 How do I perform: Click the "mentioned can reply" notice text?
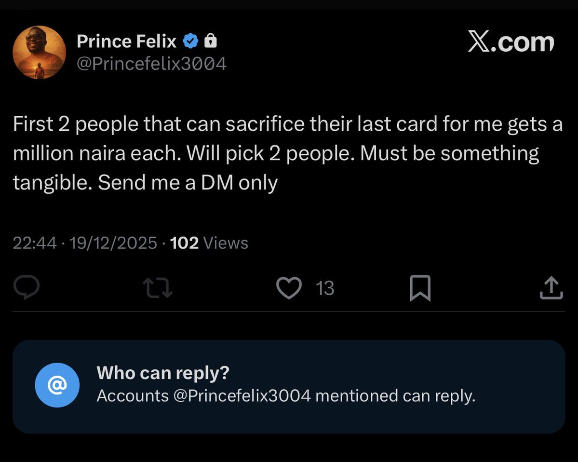pos(395,396)
